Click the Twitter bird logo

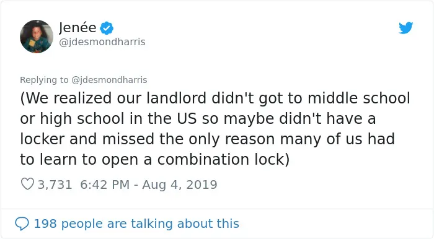tap(405, 28)
